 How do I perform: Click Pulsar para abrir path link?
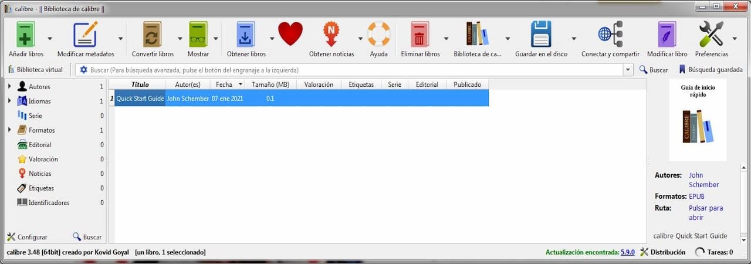tap(706, 213)
